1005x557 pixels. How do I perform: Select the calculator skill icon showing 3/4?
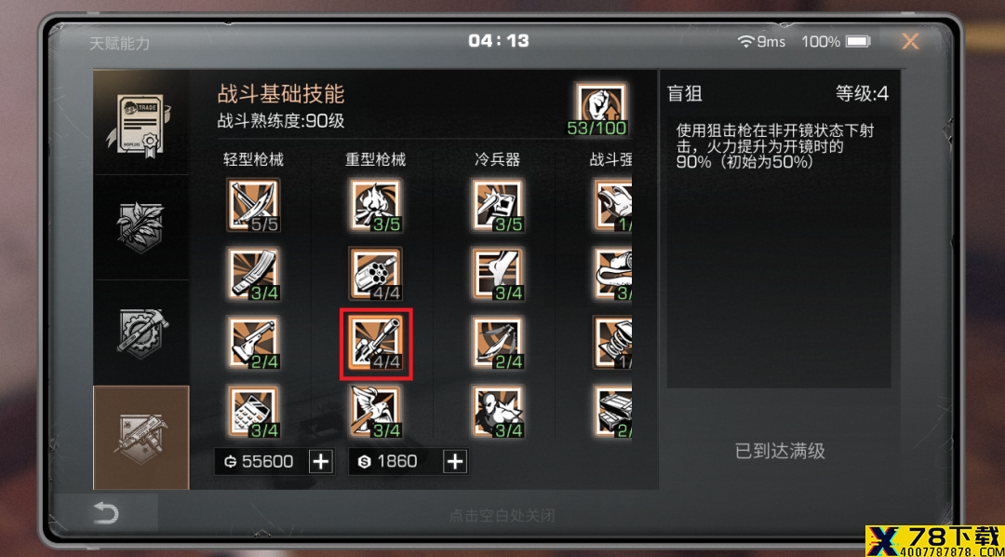(254, 412)
